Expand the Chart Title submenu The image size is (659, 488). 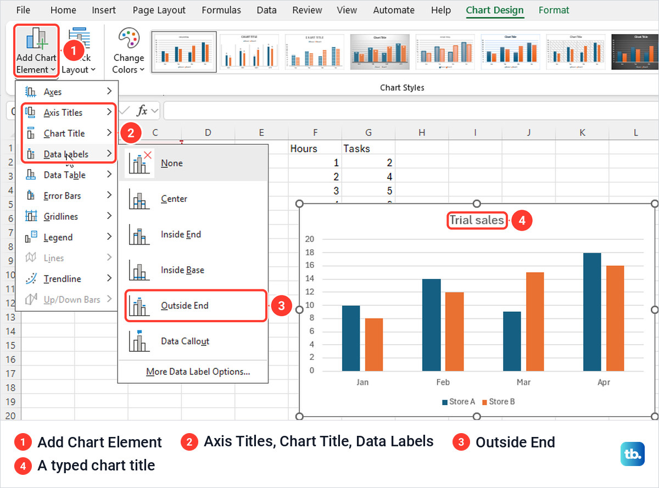66,133
